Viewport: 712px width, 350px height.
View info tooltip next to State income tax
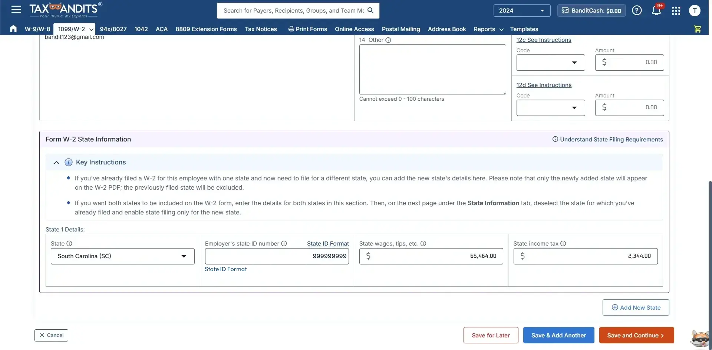click(x=563, y=243)
